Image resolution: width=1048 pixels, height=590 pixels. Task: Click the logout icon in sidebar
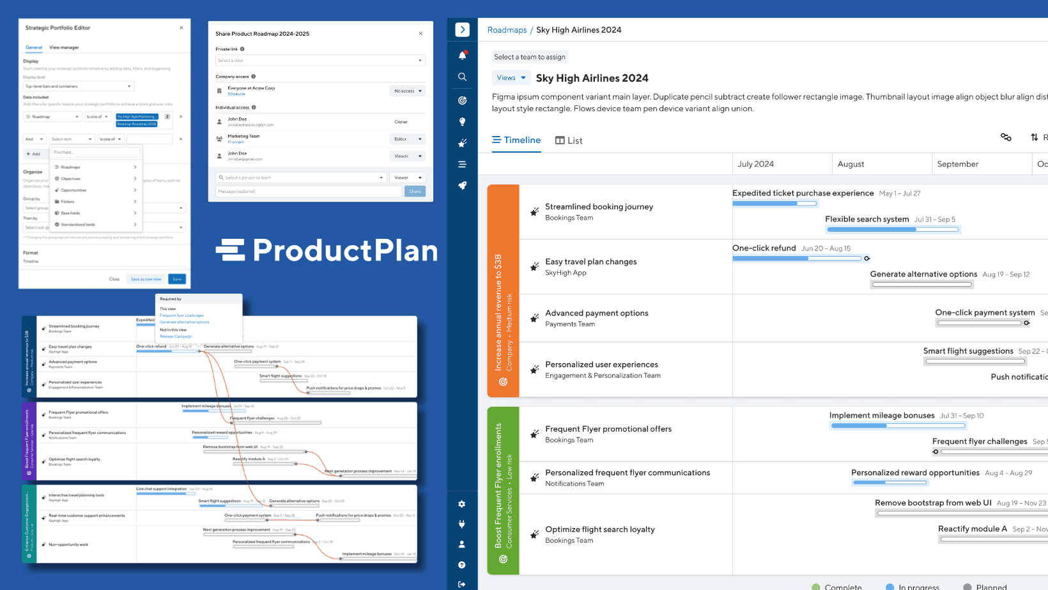pos(461,584)
